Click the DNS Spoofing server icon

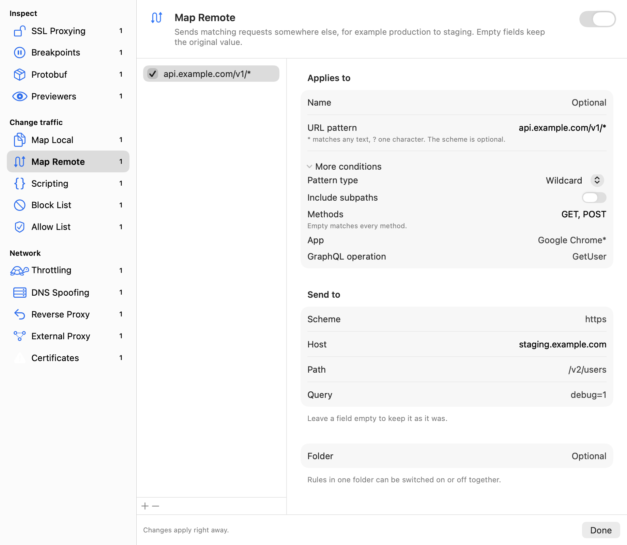[20, 292]
